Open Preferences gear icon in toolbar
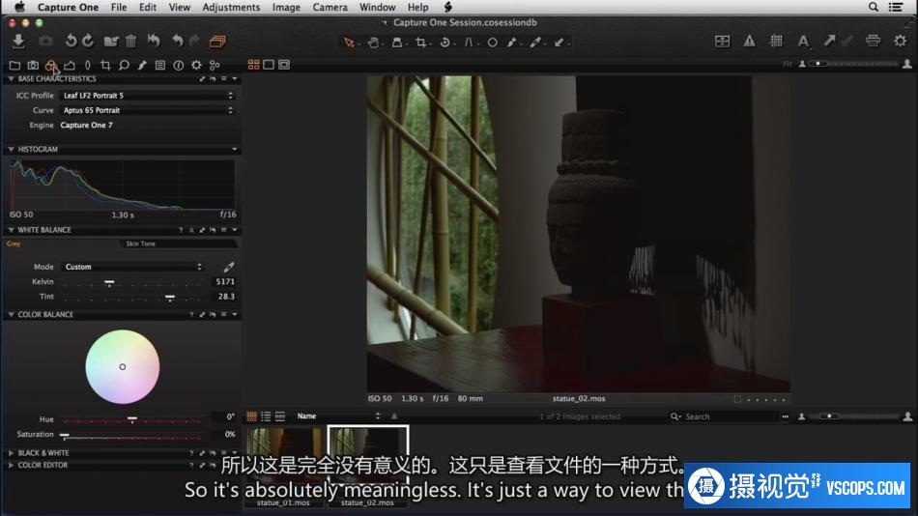The width and height of the screenshot is (918, 516). [x=900, y=41]
